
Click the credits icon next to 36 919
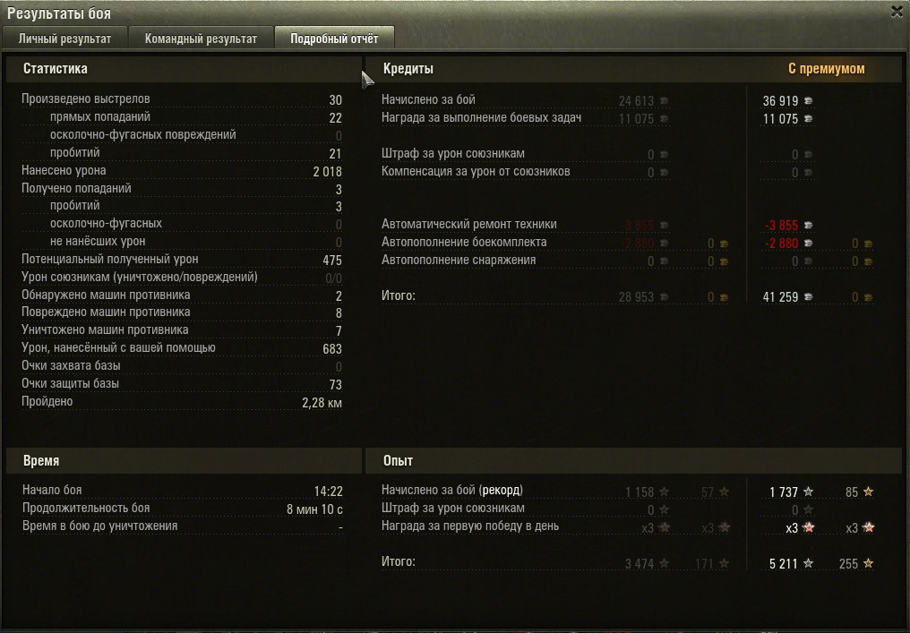pos(808,100)
